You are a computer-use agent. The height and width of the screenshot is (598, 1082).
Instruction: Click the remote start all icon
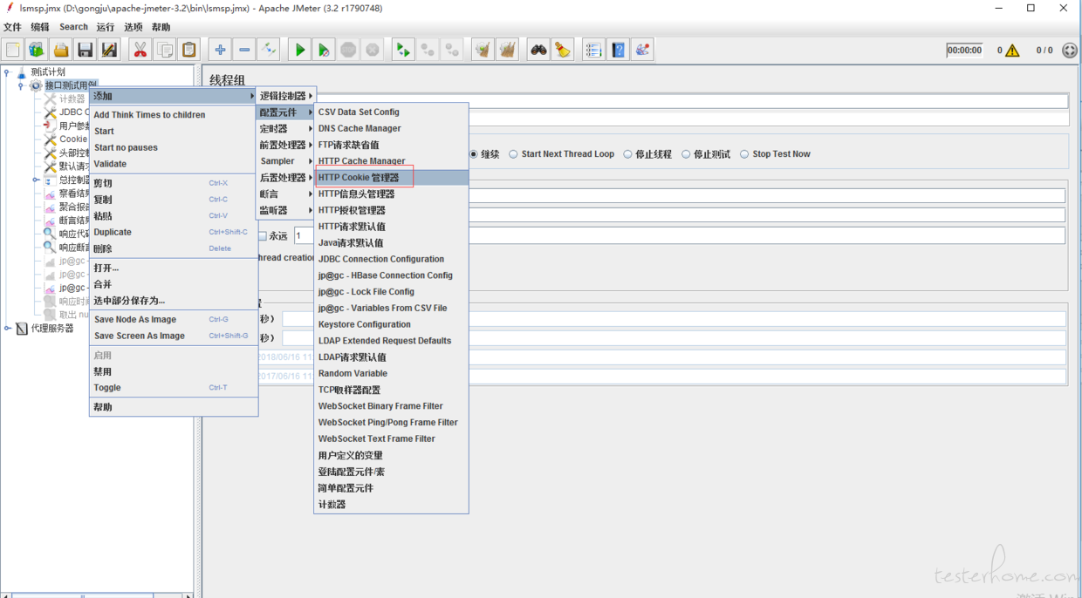click(x=403, y=50)
